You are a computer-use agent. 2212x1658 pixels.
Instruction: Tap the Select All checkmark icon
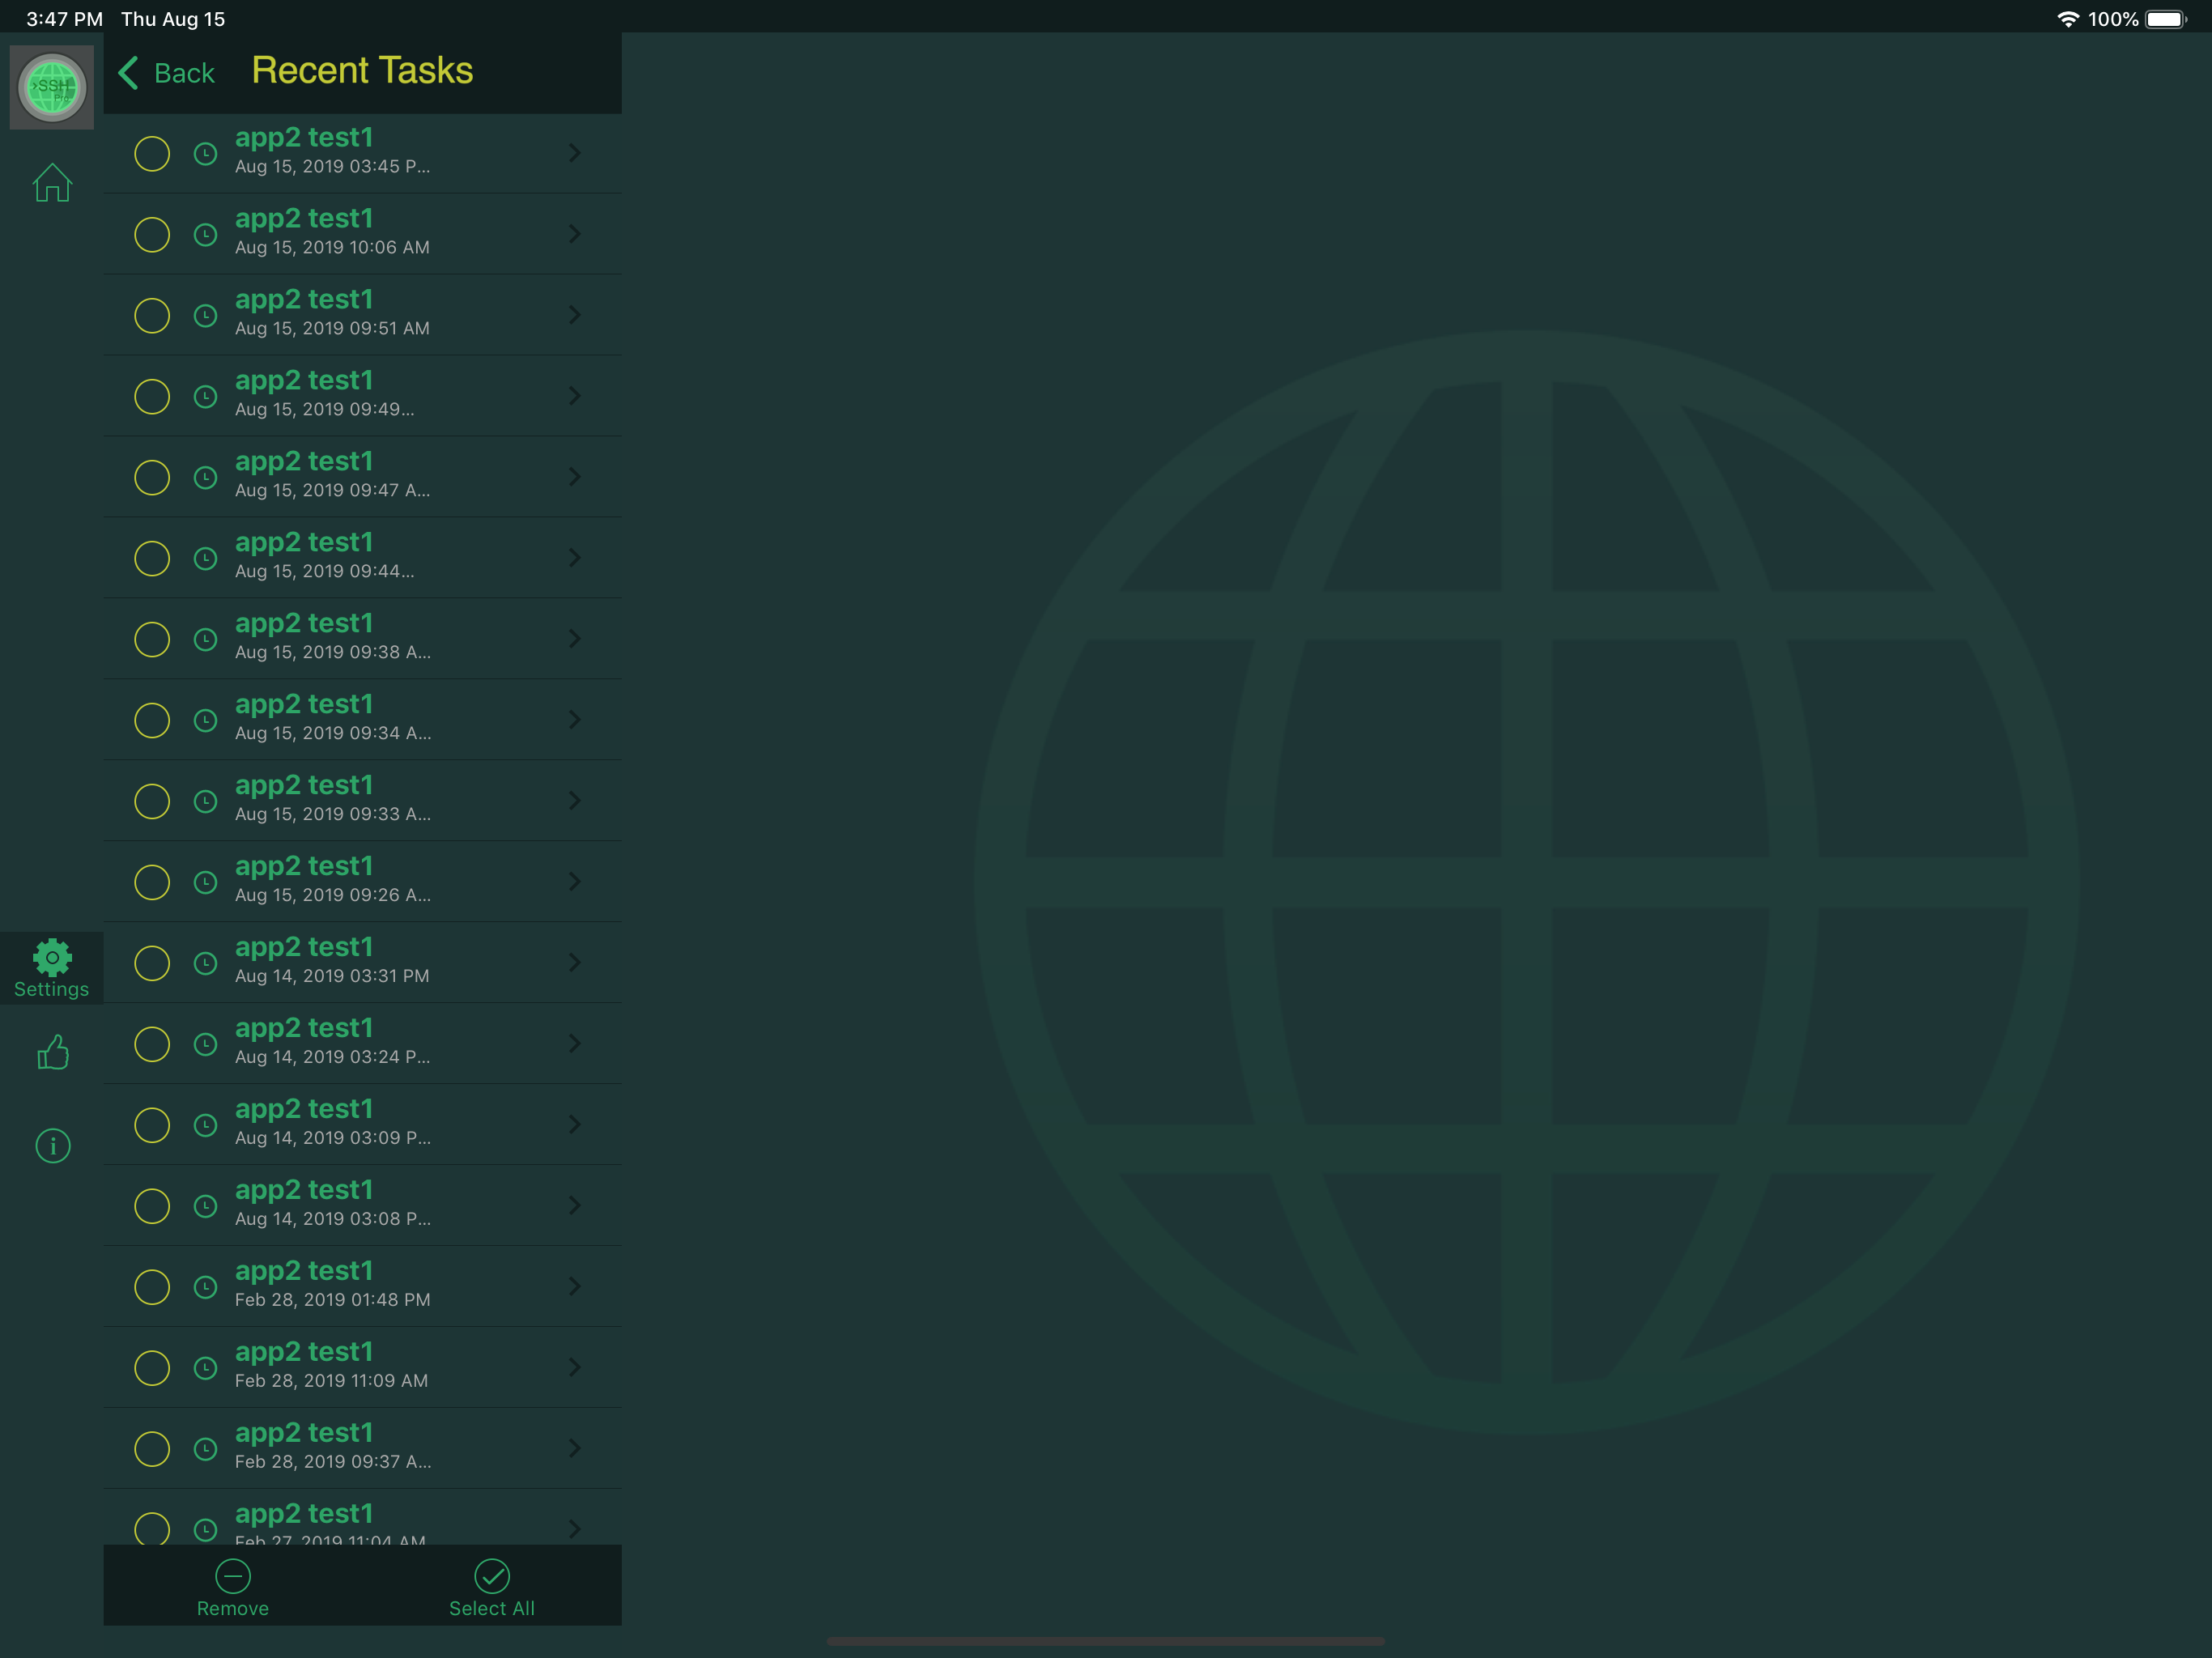491,1577
